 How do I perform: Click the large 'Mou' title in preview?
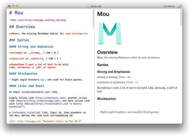tap(103, 14)
